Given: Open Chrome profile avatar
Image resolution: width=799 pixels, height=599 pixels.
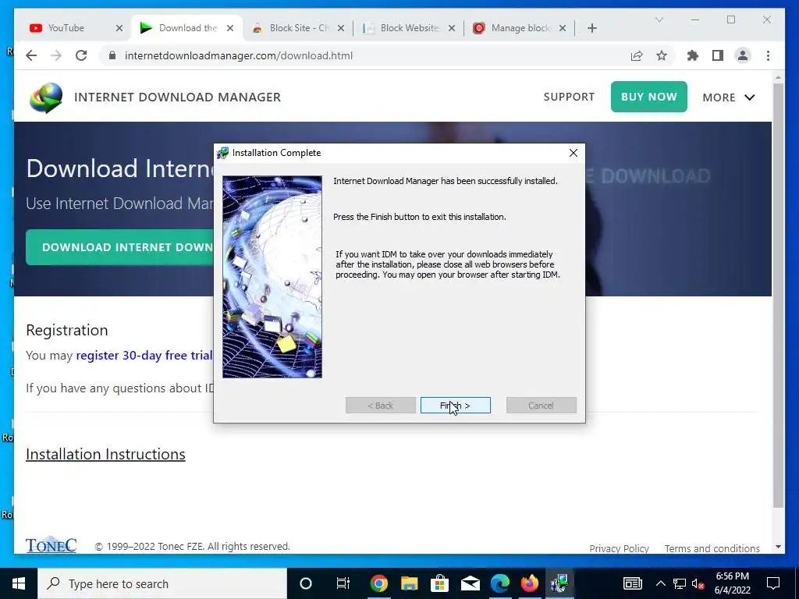Looking at the screenshot, I should [x=743, y=55].
